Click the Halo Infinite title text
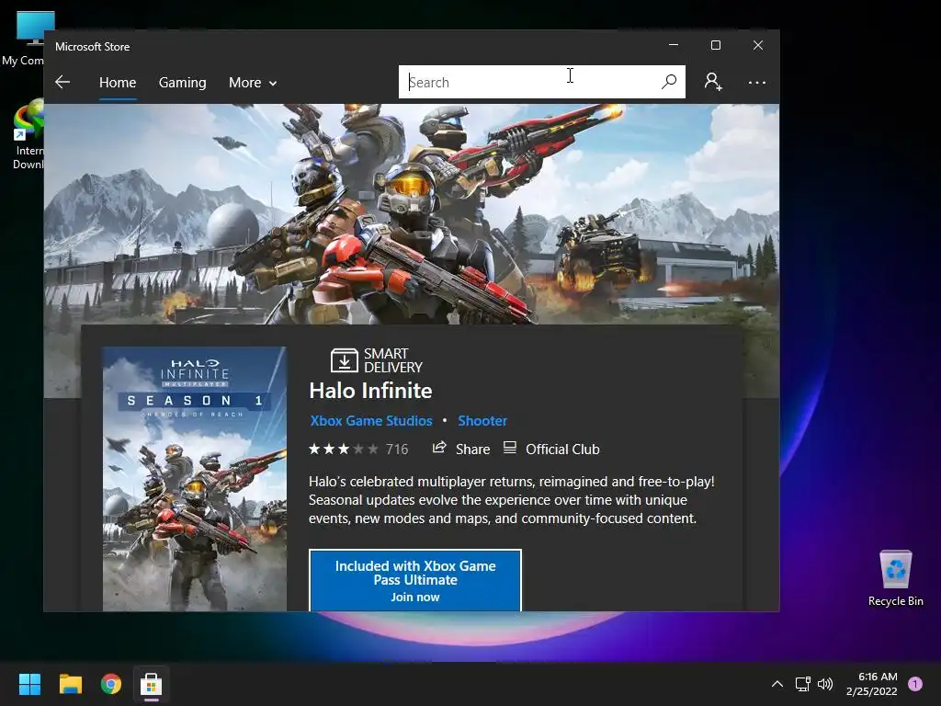This screenshot has height=706, width=941. click(370, 391)
